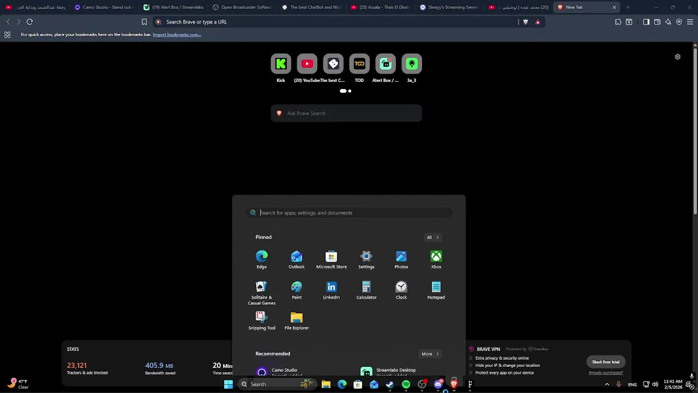
Task: Toggle Brave sidebar panel
Action: (646, 22)
